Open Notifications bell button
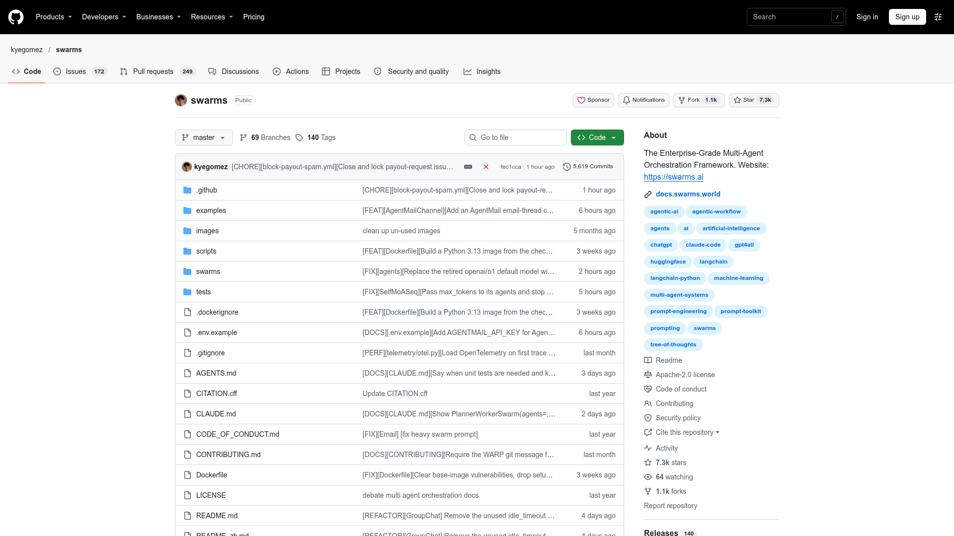The image size is (954, 536). click(643, 100)
